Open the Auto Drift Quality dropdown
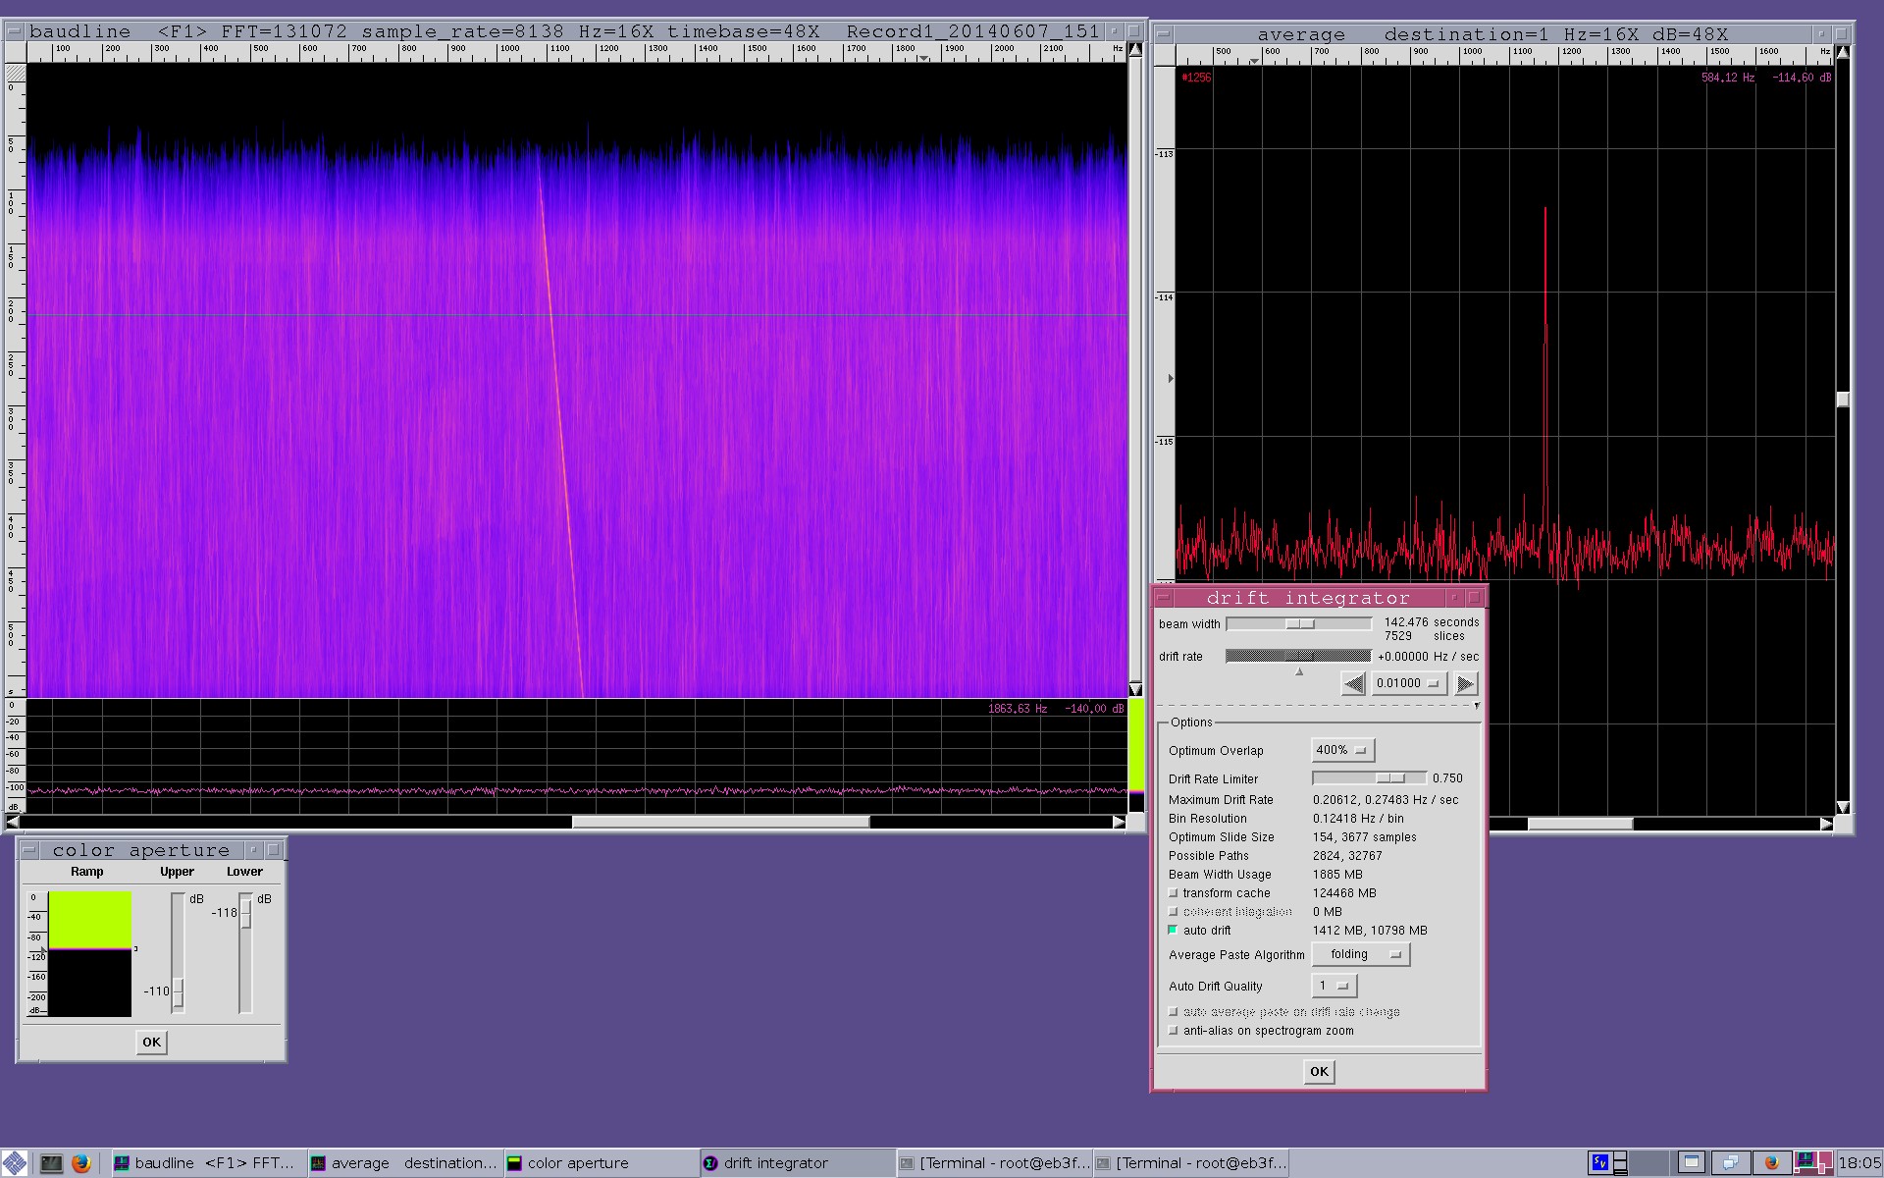The width and height of the screenshot is (1884, 1178). click(x=1334, y=986)
